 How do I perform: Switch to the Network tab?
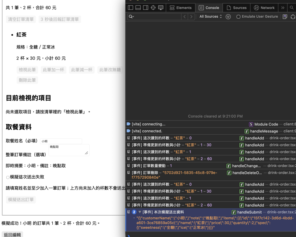pyautogui.click(x=264, y=8)
